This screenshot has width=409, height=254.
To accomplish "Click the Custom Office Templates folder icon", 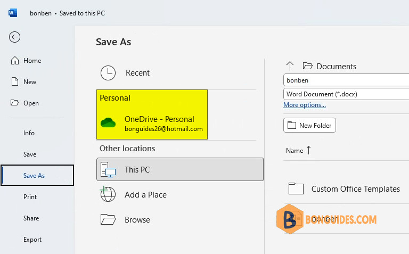I will click(x=296, y=189).
